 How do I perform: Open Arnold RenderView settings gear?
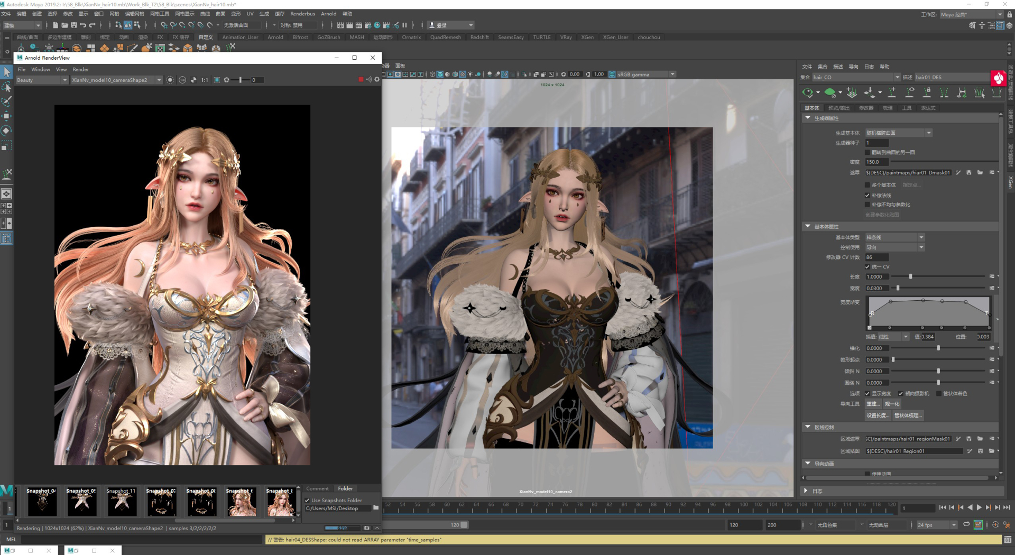coord(377,80)
